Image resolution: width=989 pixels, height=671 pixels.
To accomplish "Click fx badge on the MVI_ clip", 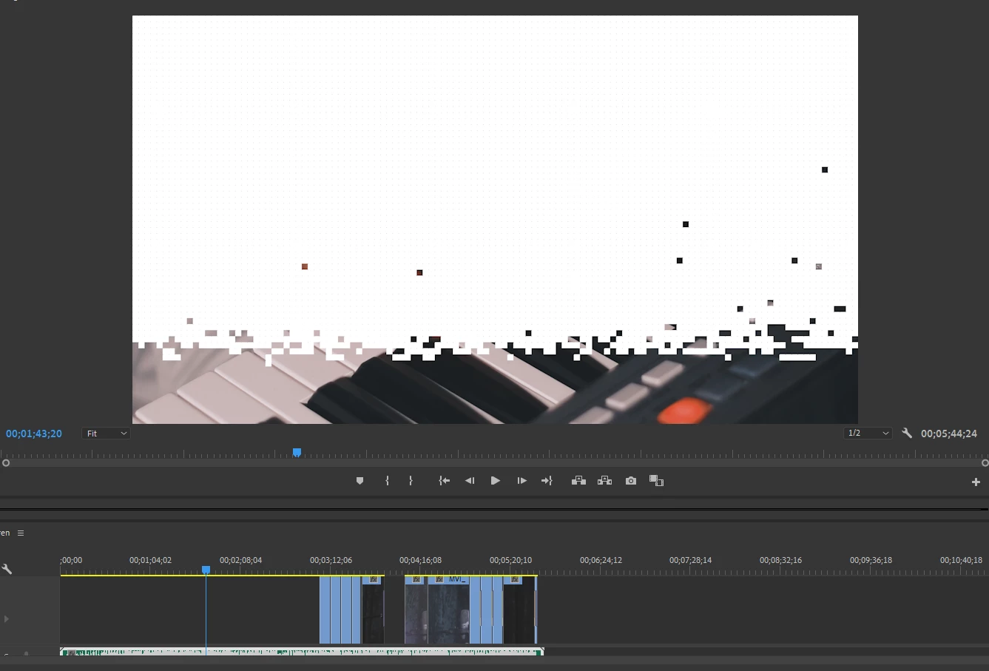I will point(439,579).
